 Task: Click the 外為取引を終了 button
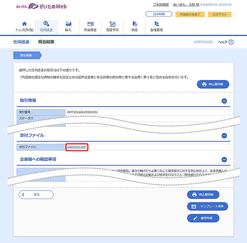tap(189, 14)
